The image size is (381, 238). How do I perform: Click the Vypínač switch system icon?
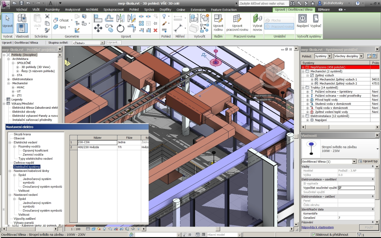[316, 21]
